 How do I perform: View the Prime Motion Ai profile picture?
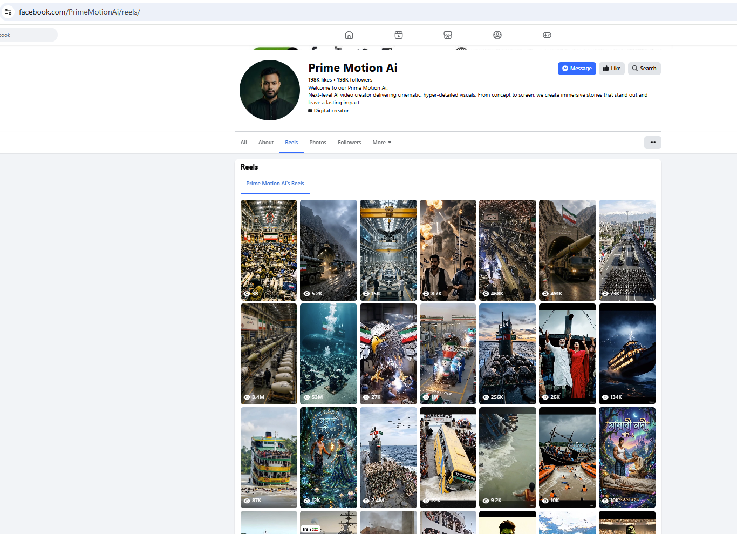pyautogui.click(x=270, y=90)
